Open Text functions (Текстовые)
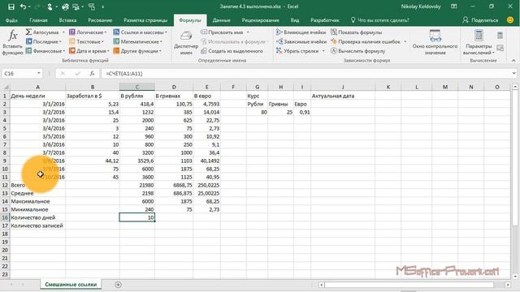The image size is (520, 292). [x=87, y=41]
